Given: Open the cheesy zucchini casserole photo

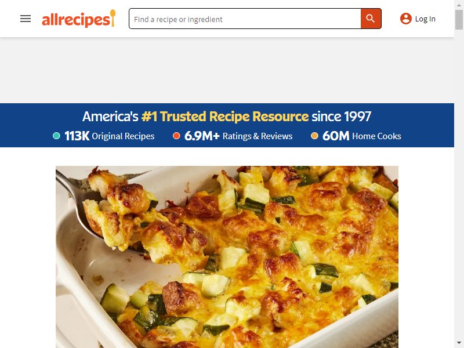Looking at the screenshot, I should (x=227, y=257).
